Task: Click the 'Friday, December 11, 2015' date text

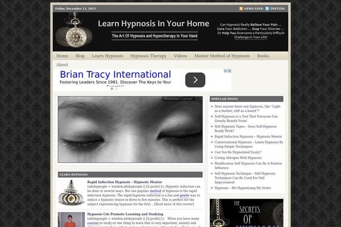Action: pos(75,9)
